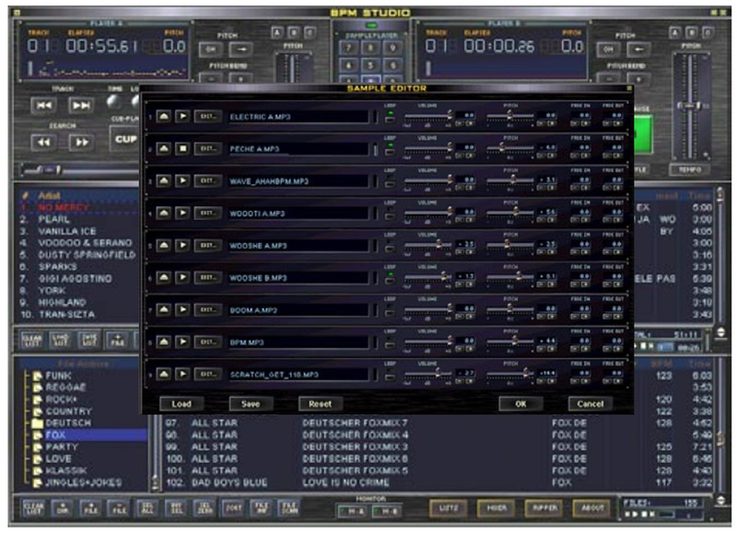Toggle loop for WOOOTI A.MP3

pyautogui.click(x=390, y=216)
